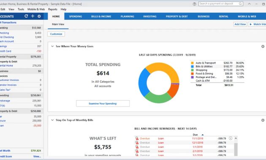This screenshot has height=160, width=266.
Task: Add a new account with the plus icon
Action: (x=33, y=16)
